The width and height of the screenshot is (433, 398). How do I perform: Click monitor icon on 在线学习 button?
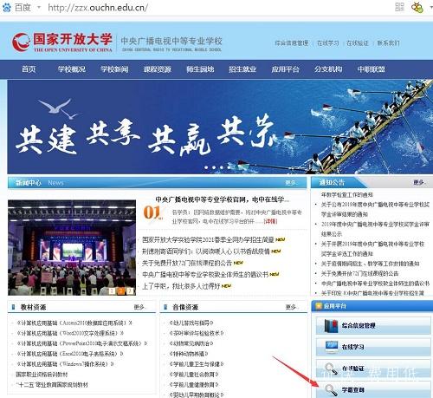point(332,347)
